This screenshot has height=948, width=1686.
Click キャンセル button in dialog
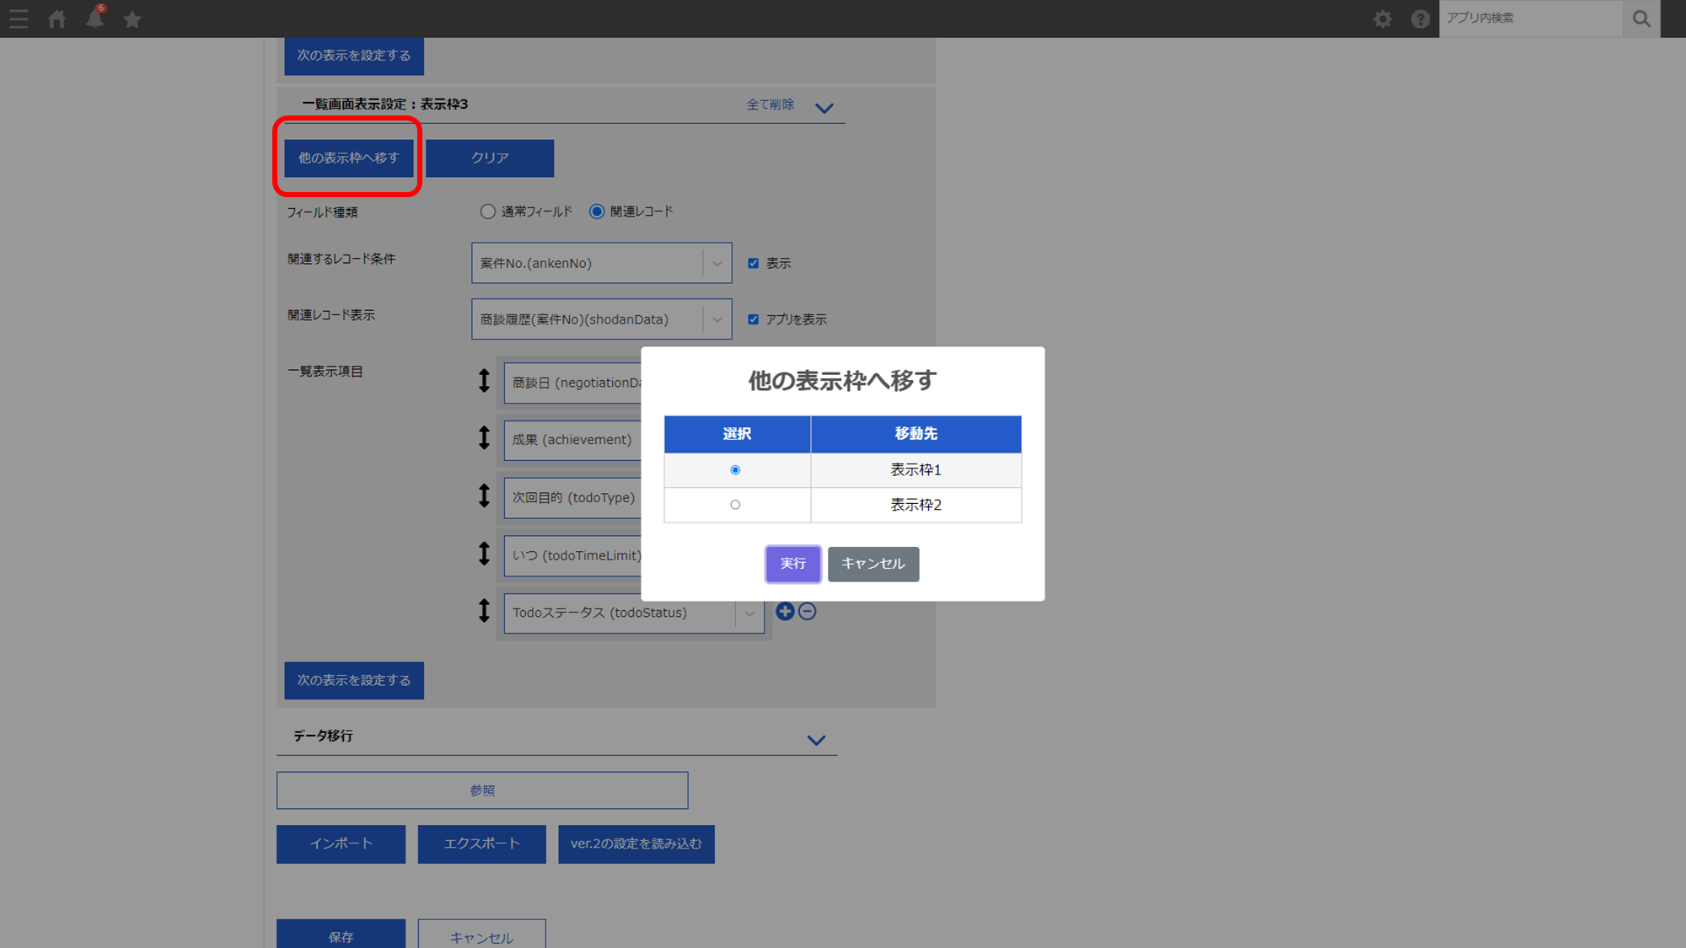873,564
